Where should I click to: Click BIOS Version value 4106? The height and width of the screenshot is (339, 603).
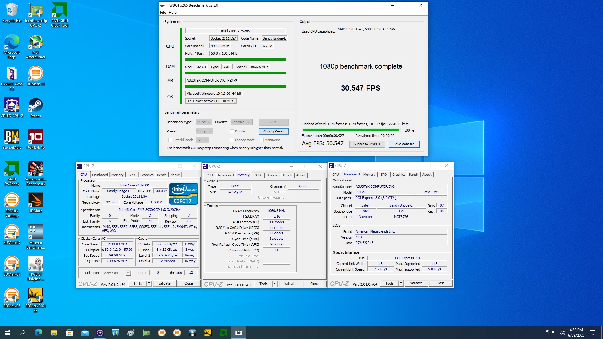(401, 237)
